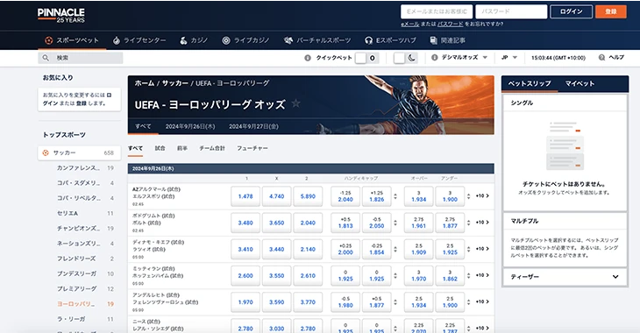
Task: Select draw odds 4.740 for AZアルクマール match
Action: [276, 196]
